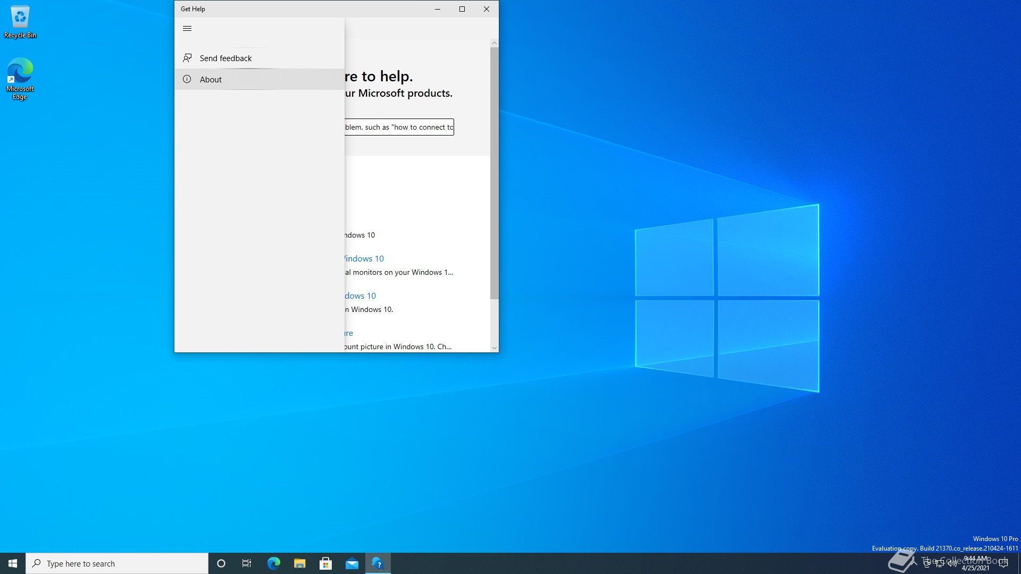Open Microsoft Store from the taskbar
The width and height of the screenshot is (1021, 574).
(x=325, y=563)
